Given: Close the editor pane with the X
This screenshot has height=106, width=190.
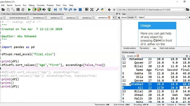Looking at the screenshot, I should click(119, 14).
